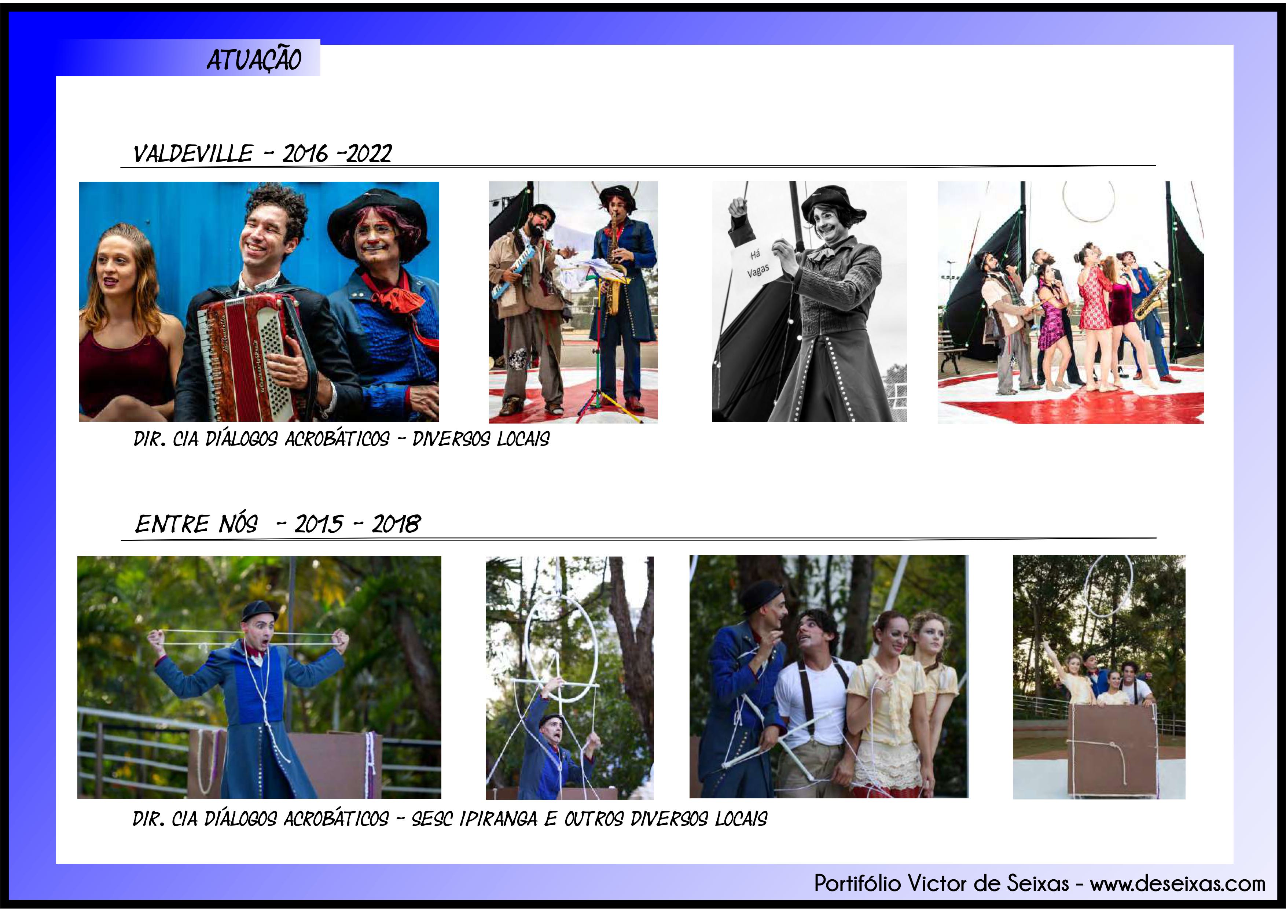Open the www.deseixas.com website link

click(x=1177, y=883)
